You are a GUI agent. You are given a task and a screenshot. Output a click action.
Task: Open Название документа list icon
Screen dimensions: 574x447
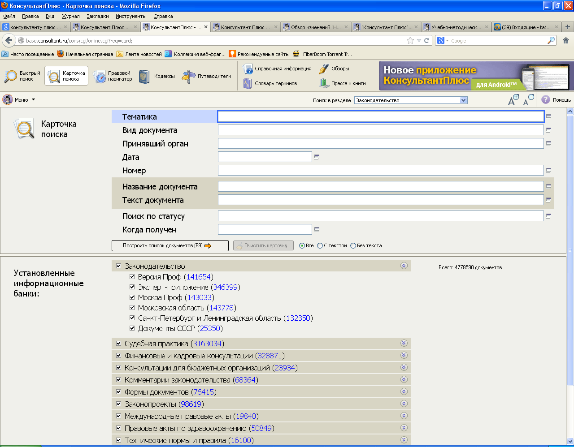click(x=548, y=187)
